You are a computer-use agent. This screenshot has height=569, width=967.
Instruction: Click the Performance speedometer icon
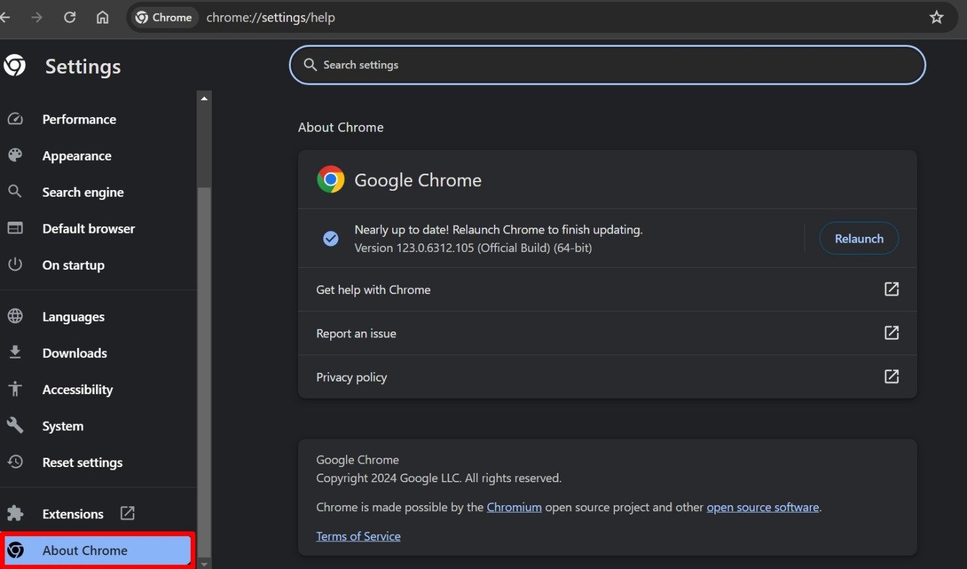pyautogui.click(x=15, y=119)
